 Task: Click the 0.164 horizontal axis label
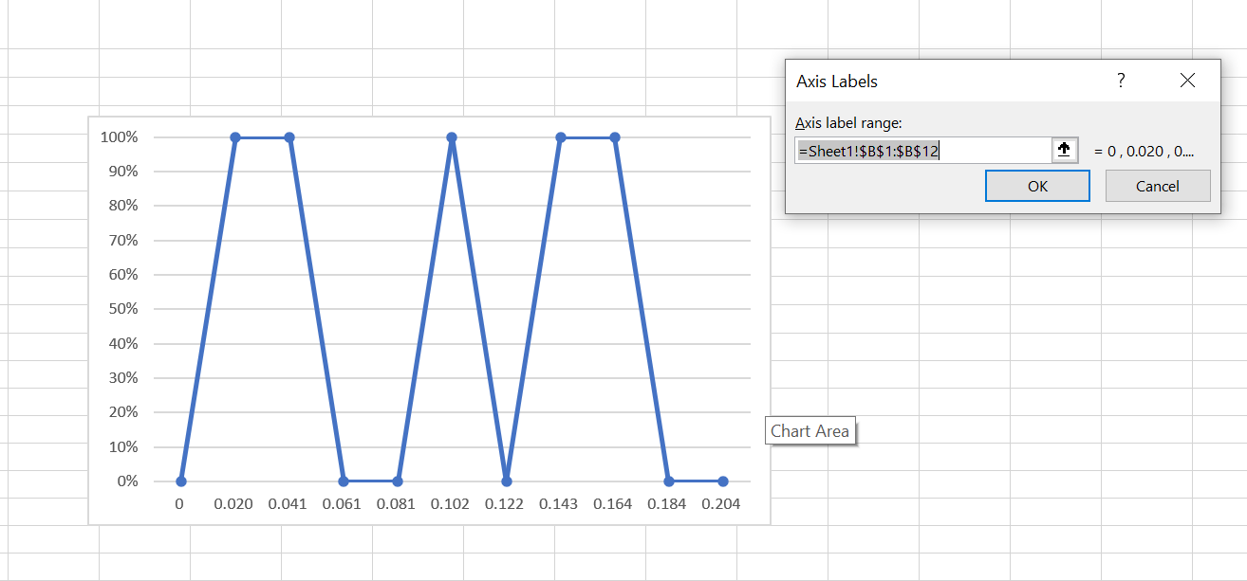(613, 504)
